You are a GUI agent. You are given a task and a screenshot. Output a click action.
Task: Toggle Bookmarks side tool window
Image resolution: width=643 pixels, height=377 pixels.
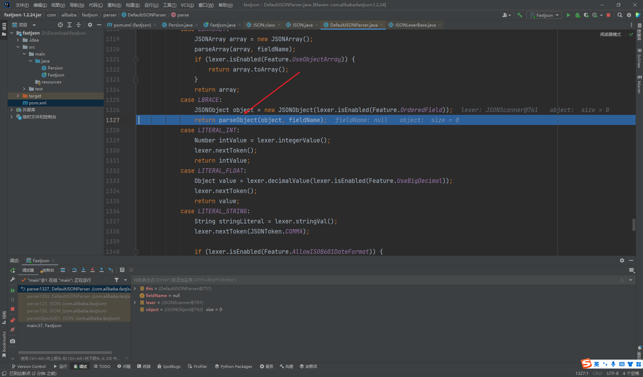click(x=4, y=344)
